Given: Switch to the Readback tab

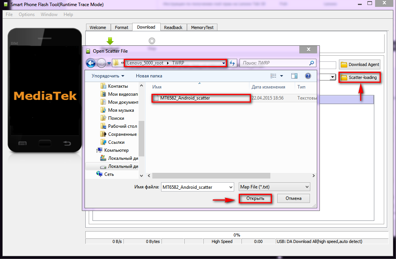Looking at the screenshot, I should tap(173, 27).
